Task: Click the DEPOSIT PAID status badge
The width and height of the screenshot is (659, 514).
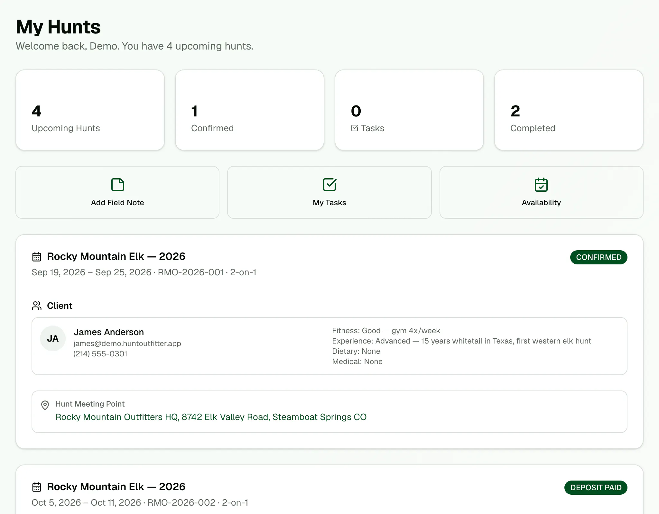Action: (596, 488)
